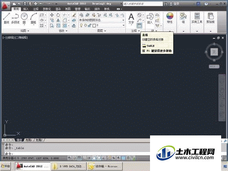
Task: Click the Plot/Print icon in quick access toolbar
Action: point(36,4)
